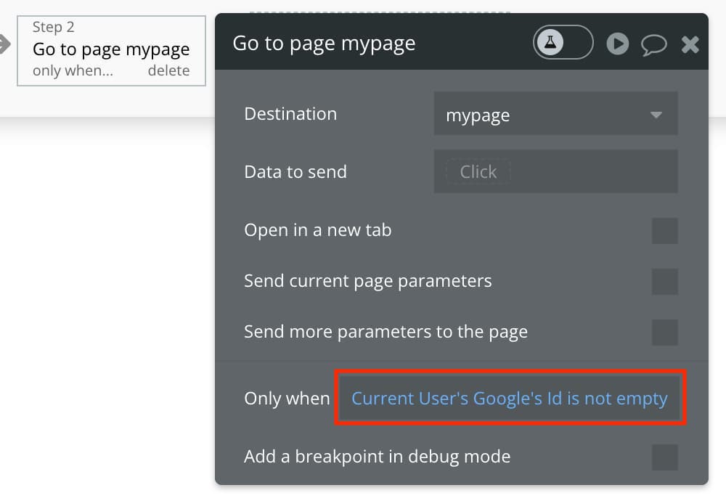Enable Add a breakpoint in debug mode

(665, 457)
